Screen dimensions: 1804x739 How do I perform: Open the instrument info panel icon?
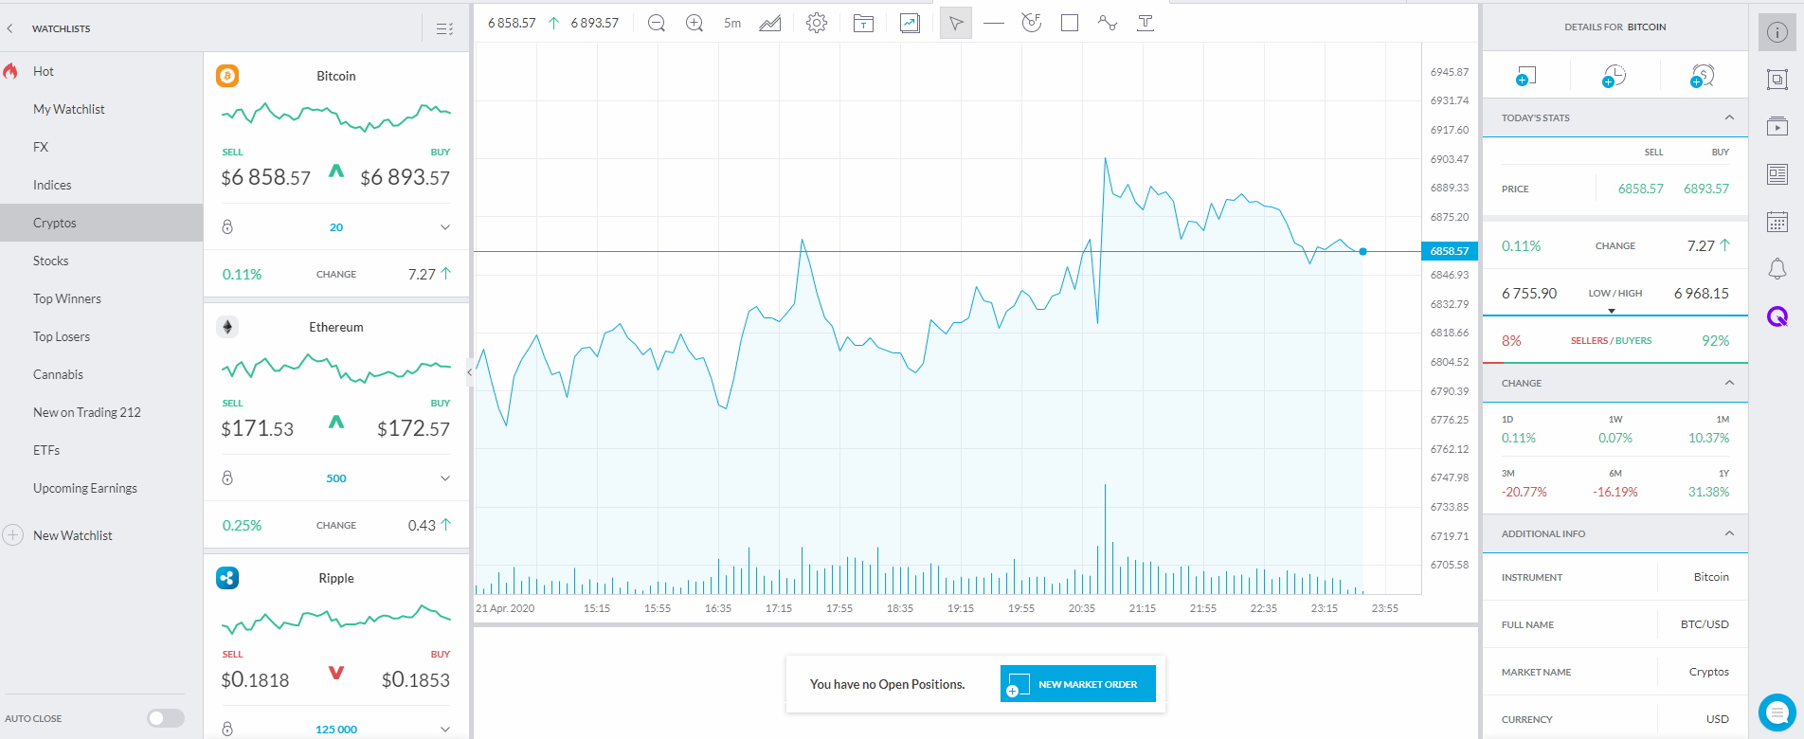[1777, 32]
